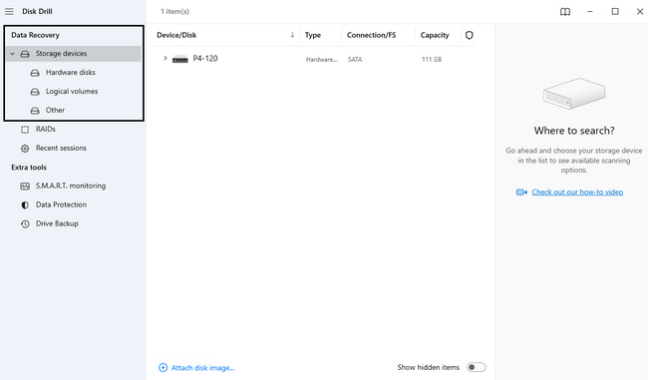The height and width of the screenshot is (380, 648).
Task: Open the RAIDs section
Action: [46, 129]
